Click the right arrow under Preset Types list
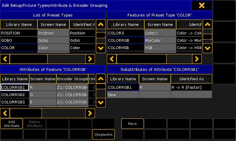The image size is (236, 141). 90,59
